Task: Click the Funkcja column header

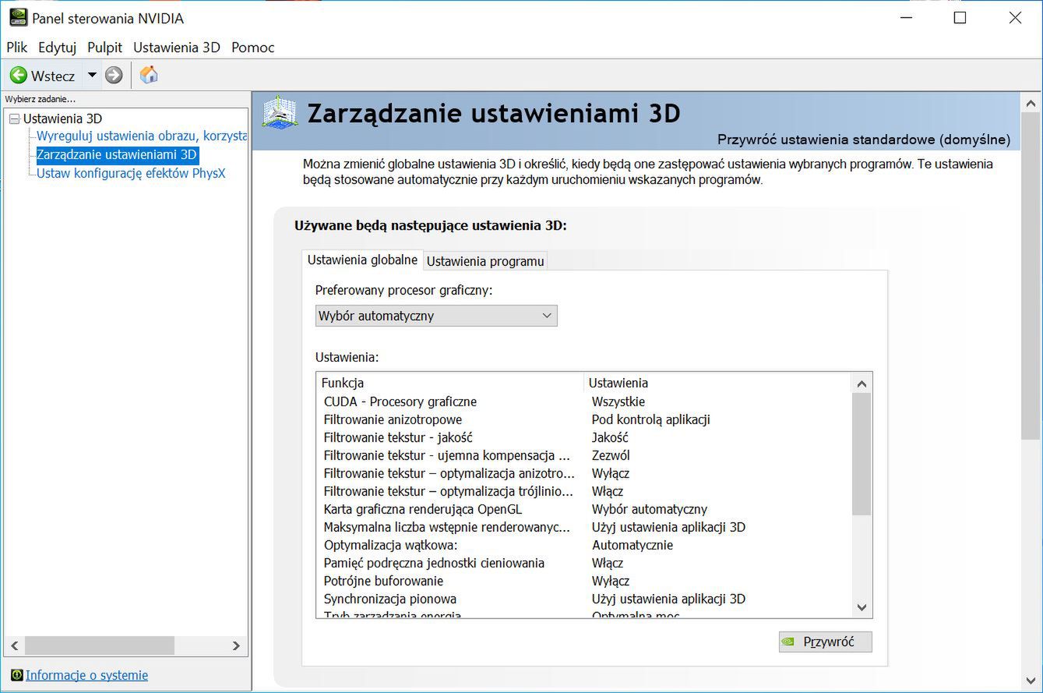Action: 450,383
